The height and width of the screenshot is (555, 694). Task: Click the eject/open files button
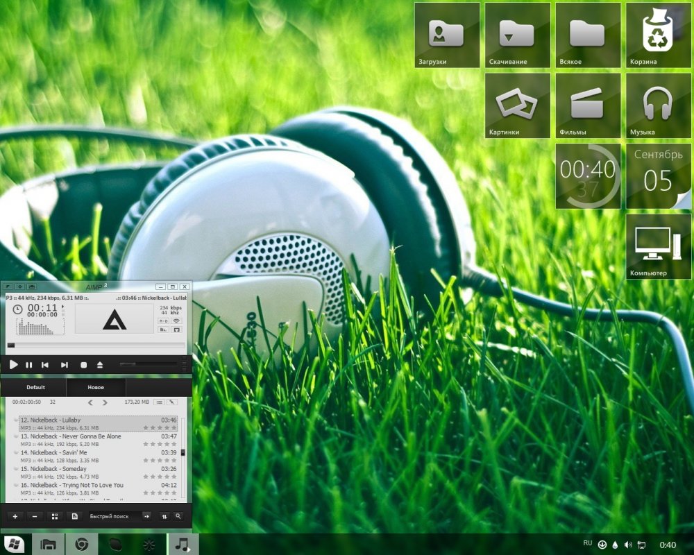coord(100,365)
